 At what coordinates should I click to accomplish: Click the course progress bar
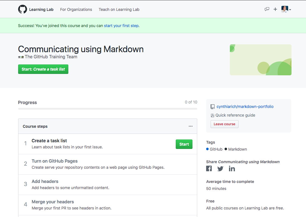click(x=107, y=109)
